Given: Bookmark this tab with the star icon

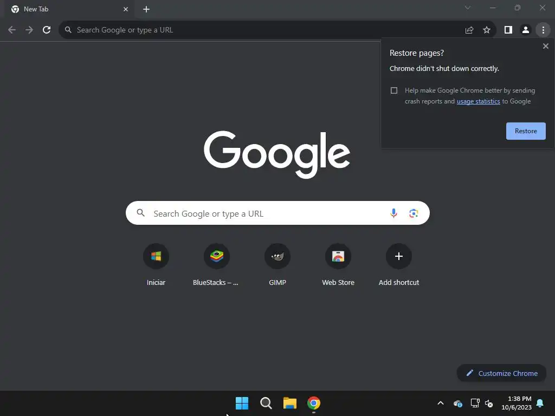Looking at the screenshot, I should tap(487, 30).
